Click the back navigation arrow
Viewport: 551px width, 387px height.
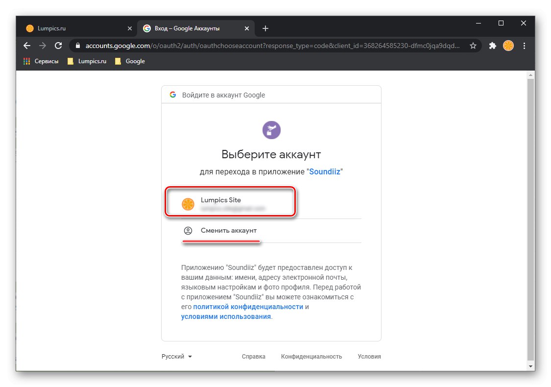27,46
